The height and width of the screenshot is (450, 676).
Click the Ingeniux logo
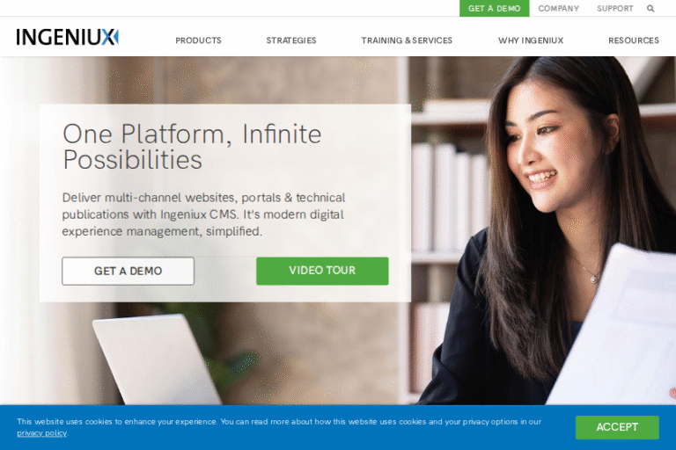point(67,37)
